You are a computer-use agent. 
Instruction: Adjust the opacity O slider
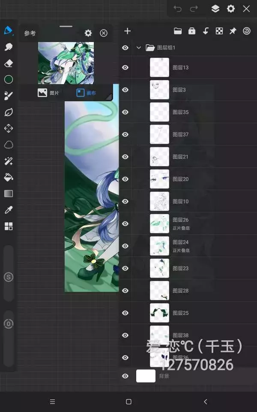(x=9, y=339)
